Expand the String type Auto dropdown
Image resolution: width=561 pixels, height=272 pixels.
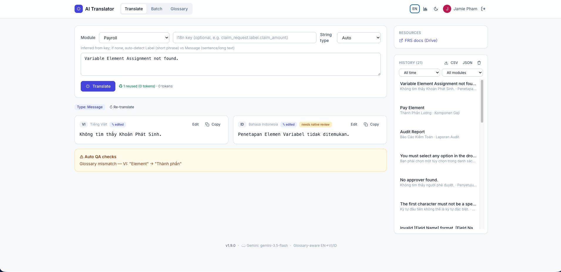pyautogui.click(x=359, y=38)
